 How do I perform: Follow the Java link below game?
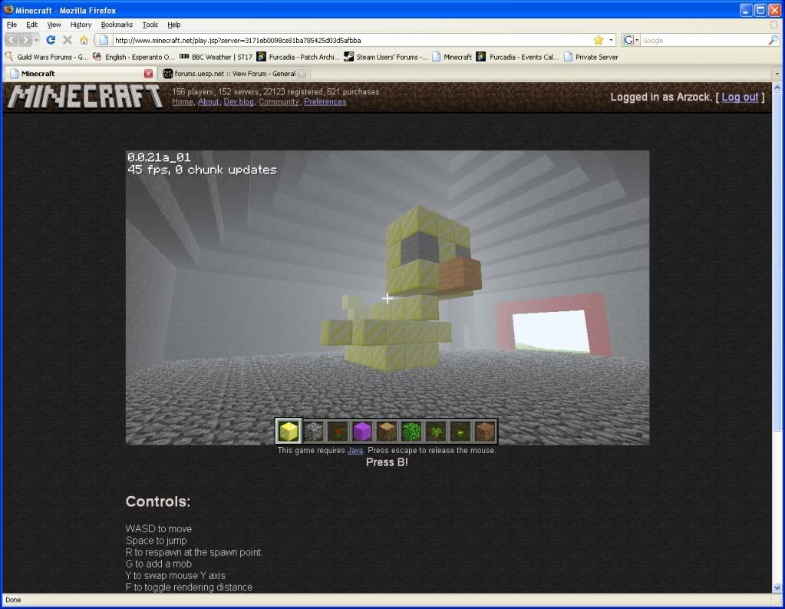tap(355, 451)
